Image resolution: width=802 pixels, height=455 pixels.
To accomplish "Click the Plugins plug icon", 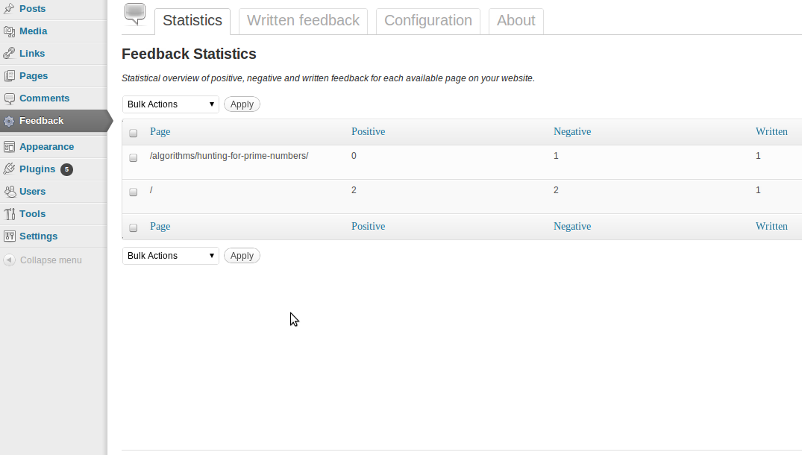I will coord(9,169).
